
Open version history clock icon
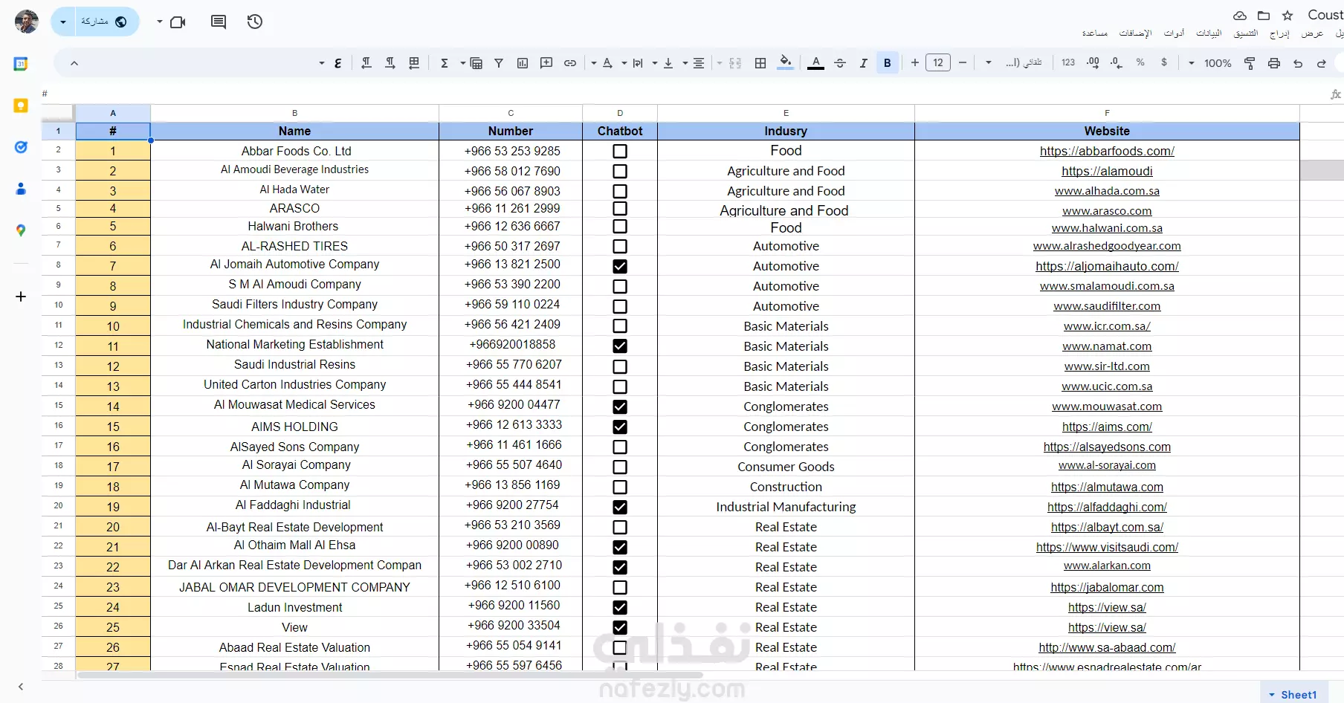[255, 22]
